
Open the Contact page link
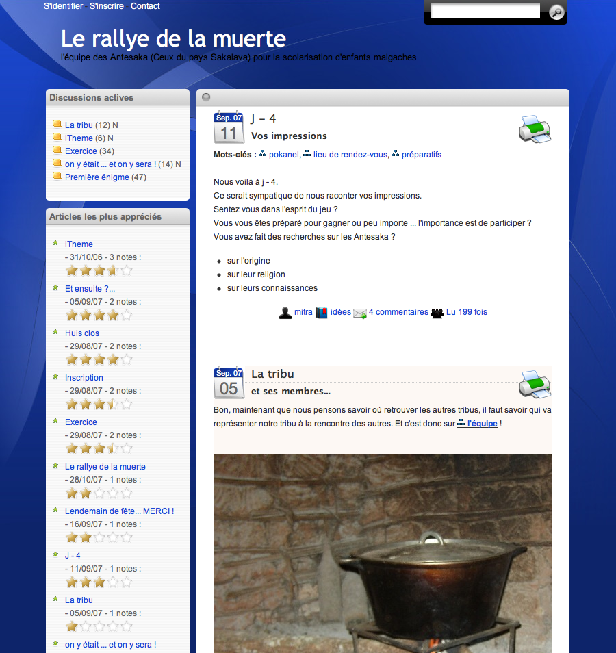click(x=145, y=6)
